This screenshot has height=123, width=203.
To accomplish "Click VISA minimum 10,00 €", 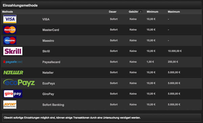I will pos(151,19).
